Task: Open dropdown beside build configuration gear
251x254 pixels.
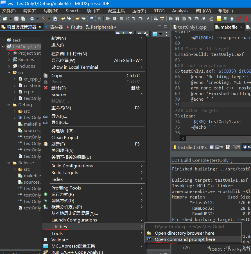Action: pyautogui.click(x=37, y=19)
